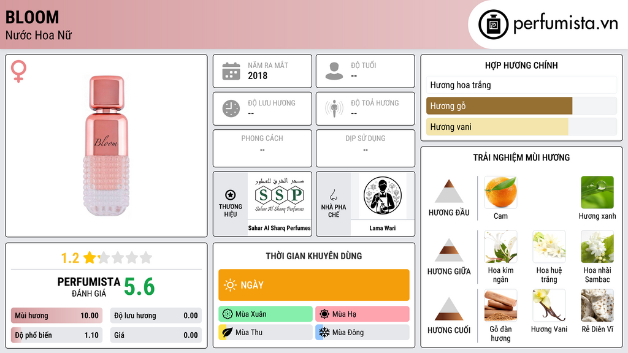Click the Lama Wari perfumer portrait
The width and height of the screenshot is (628, 353).
[x=383, y=195]
